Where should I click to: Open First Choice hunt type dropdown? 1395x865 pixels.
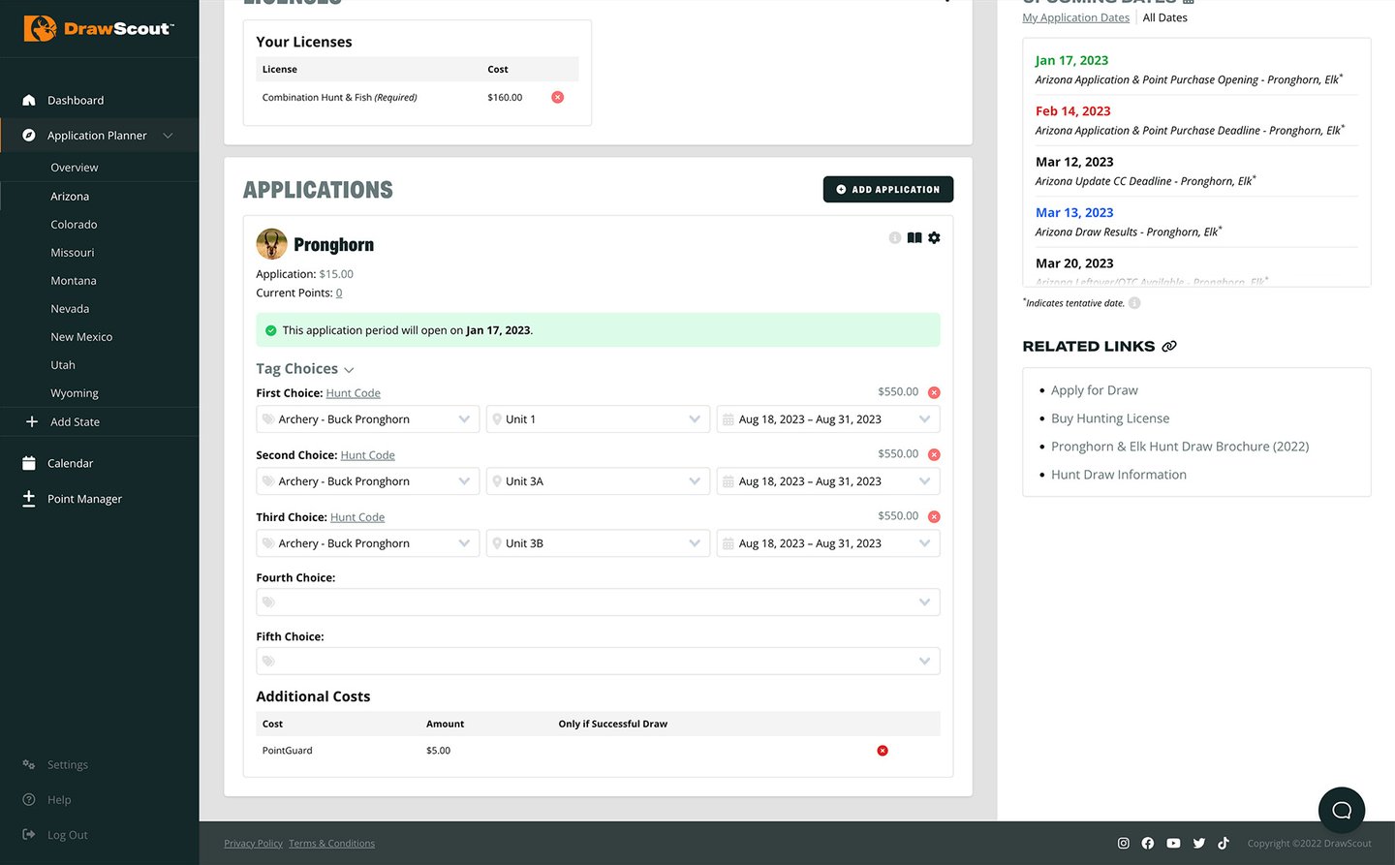click(368, 419)
